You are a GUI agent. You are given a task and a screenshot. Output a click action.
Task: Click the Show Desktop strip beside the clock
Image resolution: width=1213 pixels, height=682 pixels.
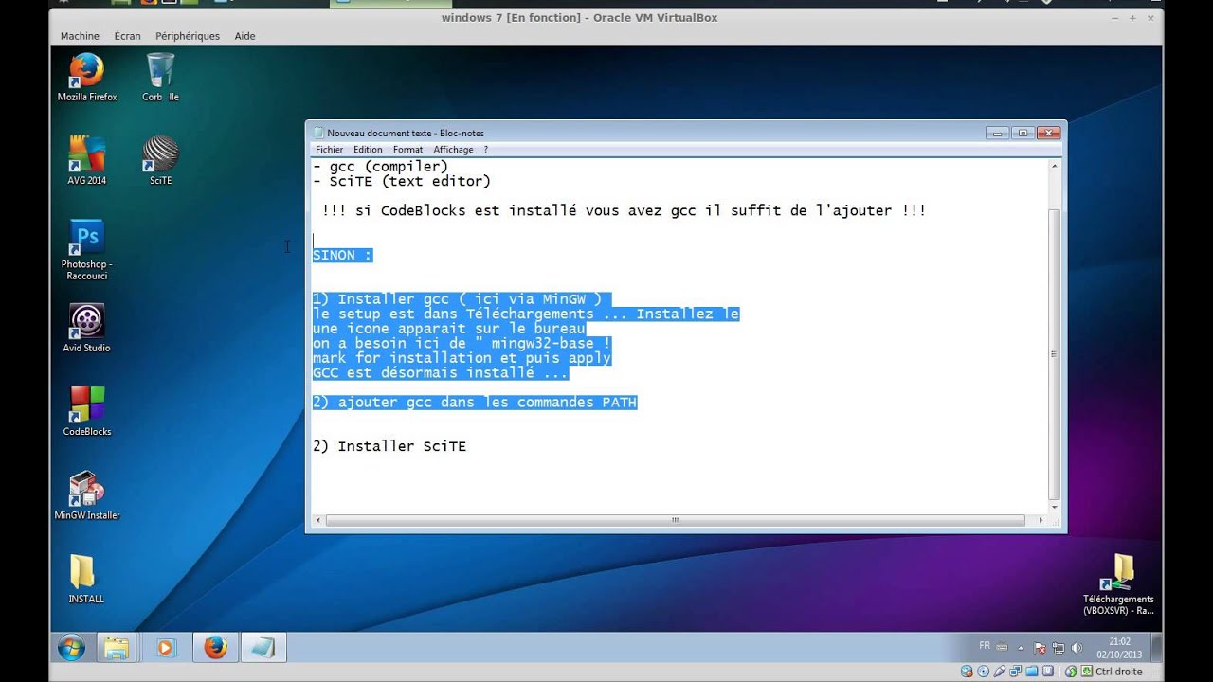tap(1156, 648)
